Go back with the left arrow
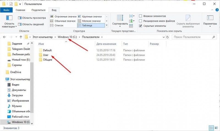Viewport: 220px width, 131px height. (4, 37)
